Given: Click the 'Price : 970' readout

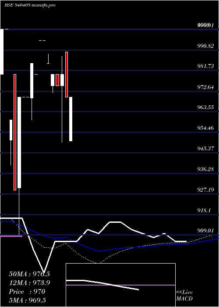Looking at the screenshot, I should [x=27, y=292].
